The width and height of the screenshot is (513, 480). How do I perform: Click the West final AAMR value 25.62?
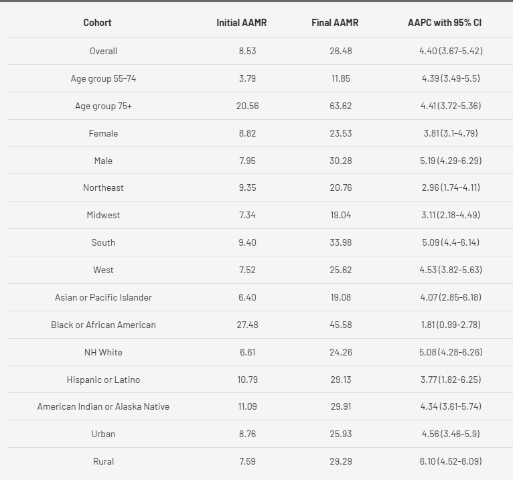point(340,270)
